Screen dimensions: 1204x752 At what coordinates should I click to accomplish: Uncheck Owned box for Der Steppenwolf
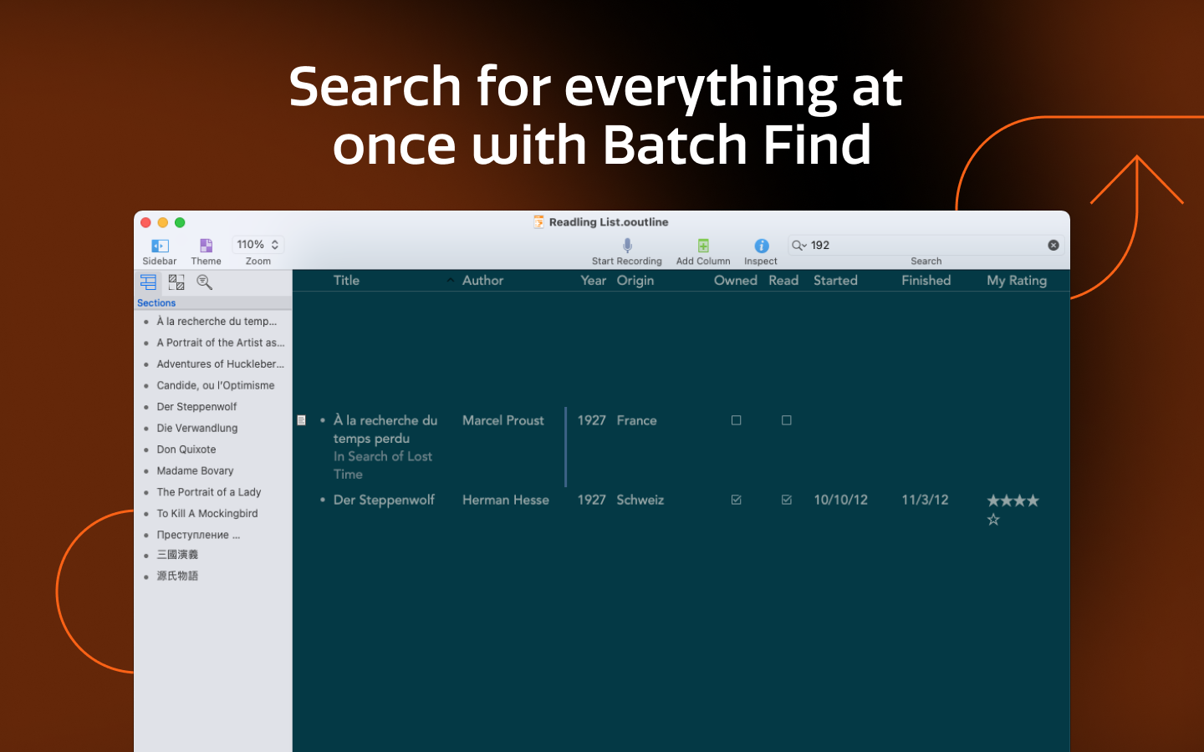tap(737, 500)
